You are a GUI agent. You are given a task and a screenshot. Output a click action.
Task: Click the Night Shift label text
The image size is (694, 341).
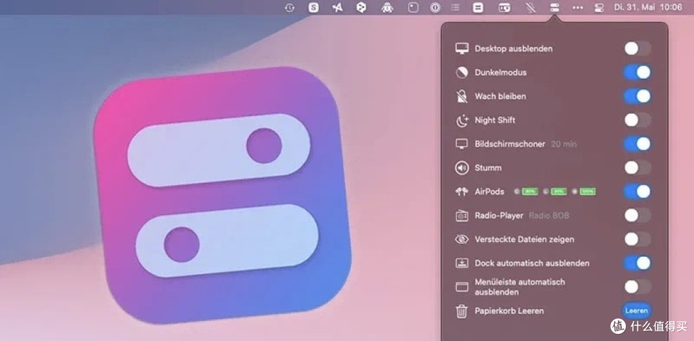tap(495, 120)
